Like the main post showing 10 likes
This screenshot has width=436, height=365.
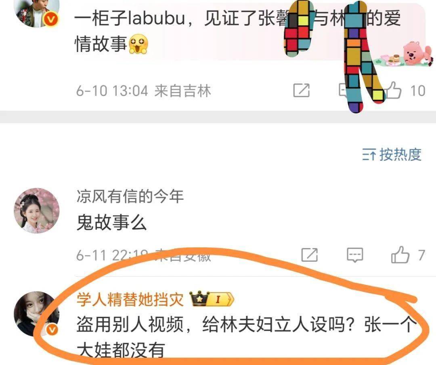coord(393,90)
